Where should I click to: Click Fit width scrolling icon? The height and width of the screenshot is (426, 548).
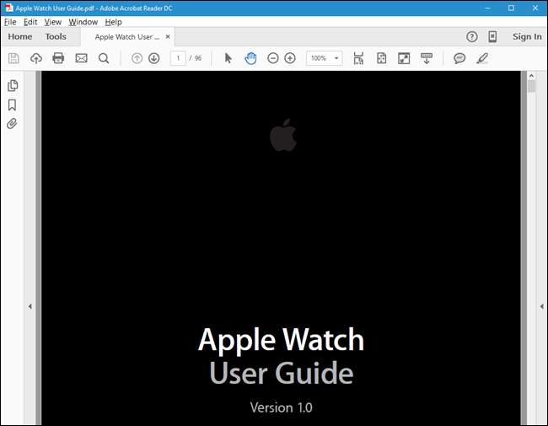pos(358,58)
